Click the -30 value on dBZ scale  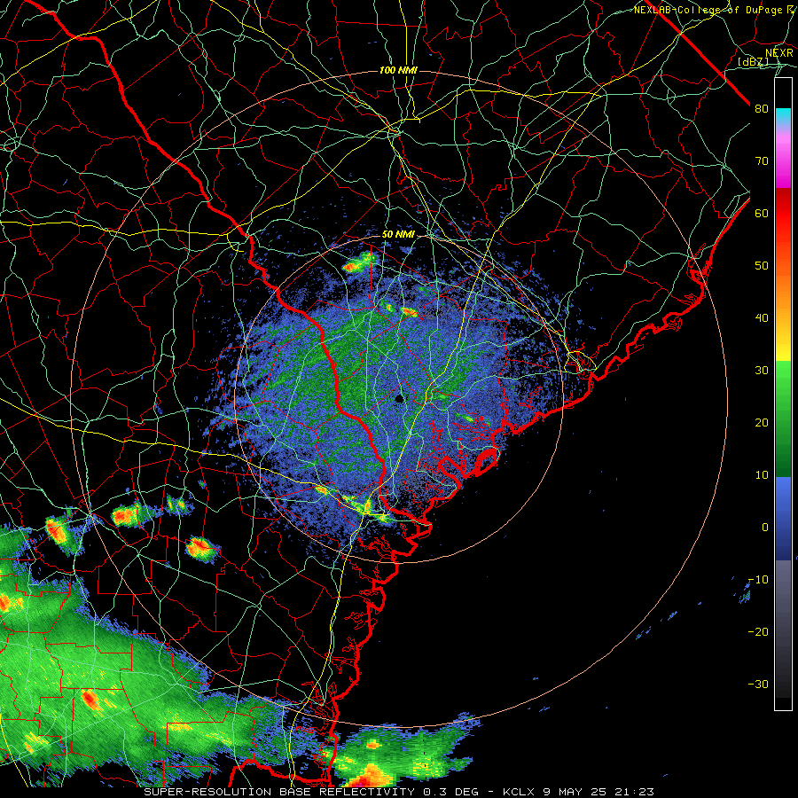coord(758,684)
